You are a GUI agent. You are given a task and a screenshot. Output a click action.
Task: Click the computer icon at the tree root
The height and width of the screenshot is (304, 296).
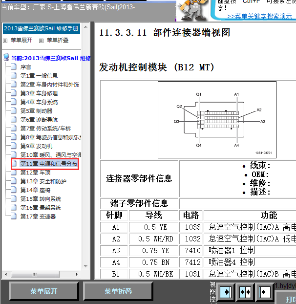click(6, 57)
